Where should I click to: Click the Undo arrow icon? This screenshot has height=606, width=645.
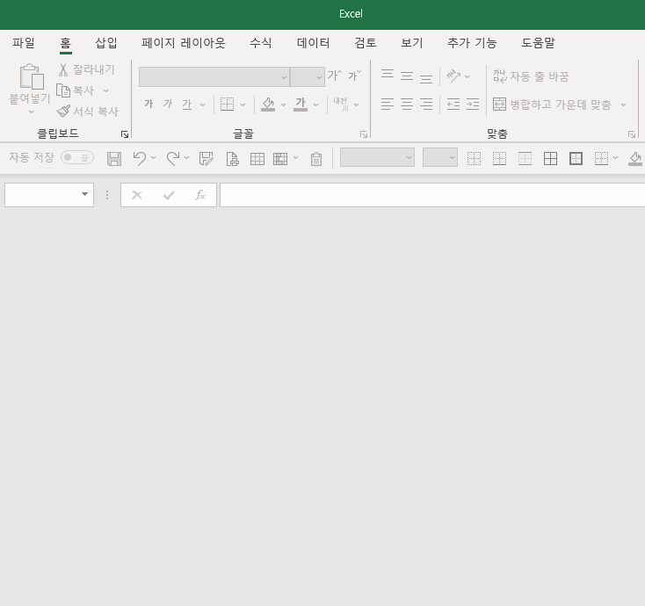click(140, 158)
